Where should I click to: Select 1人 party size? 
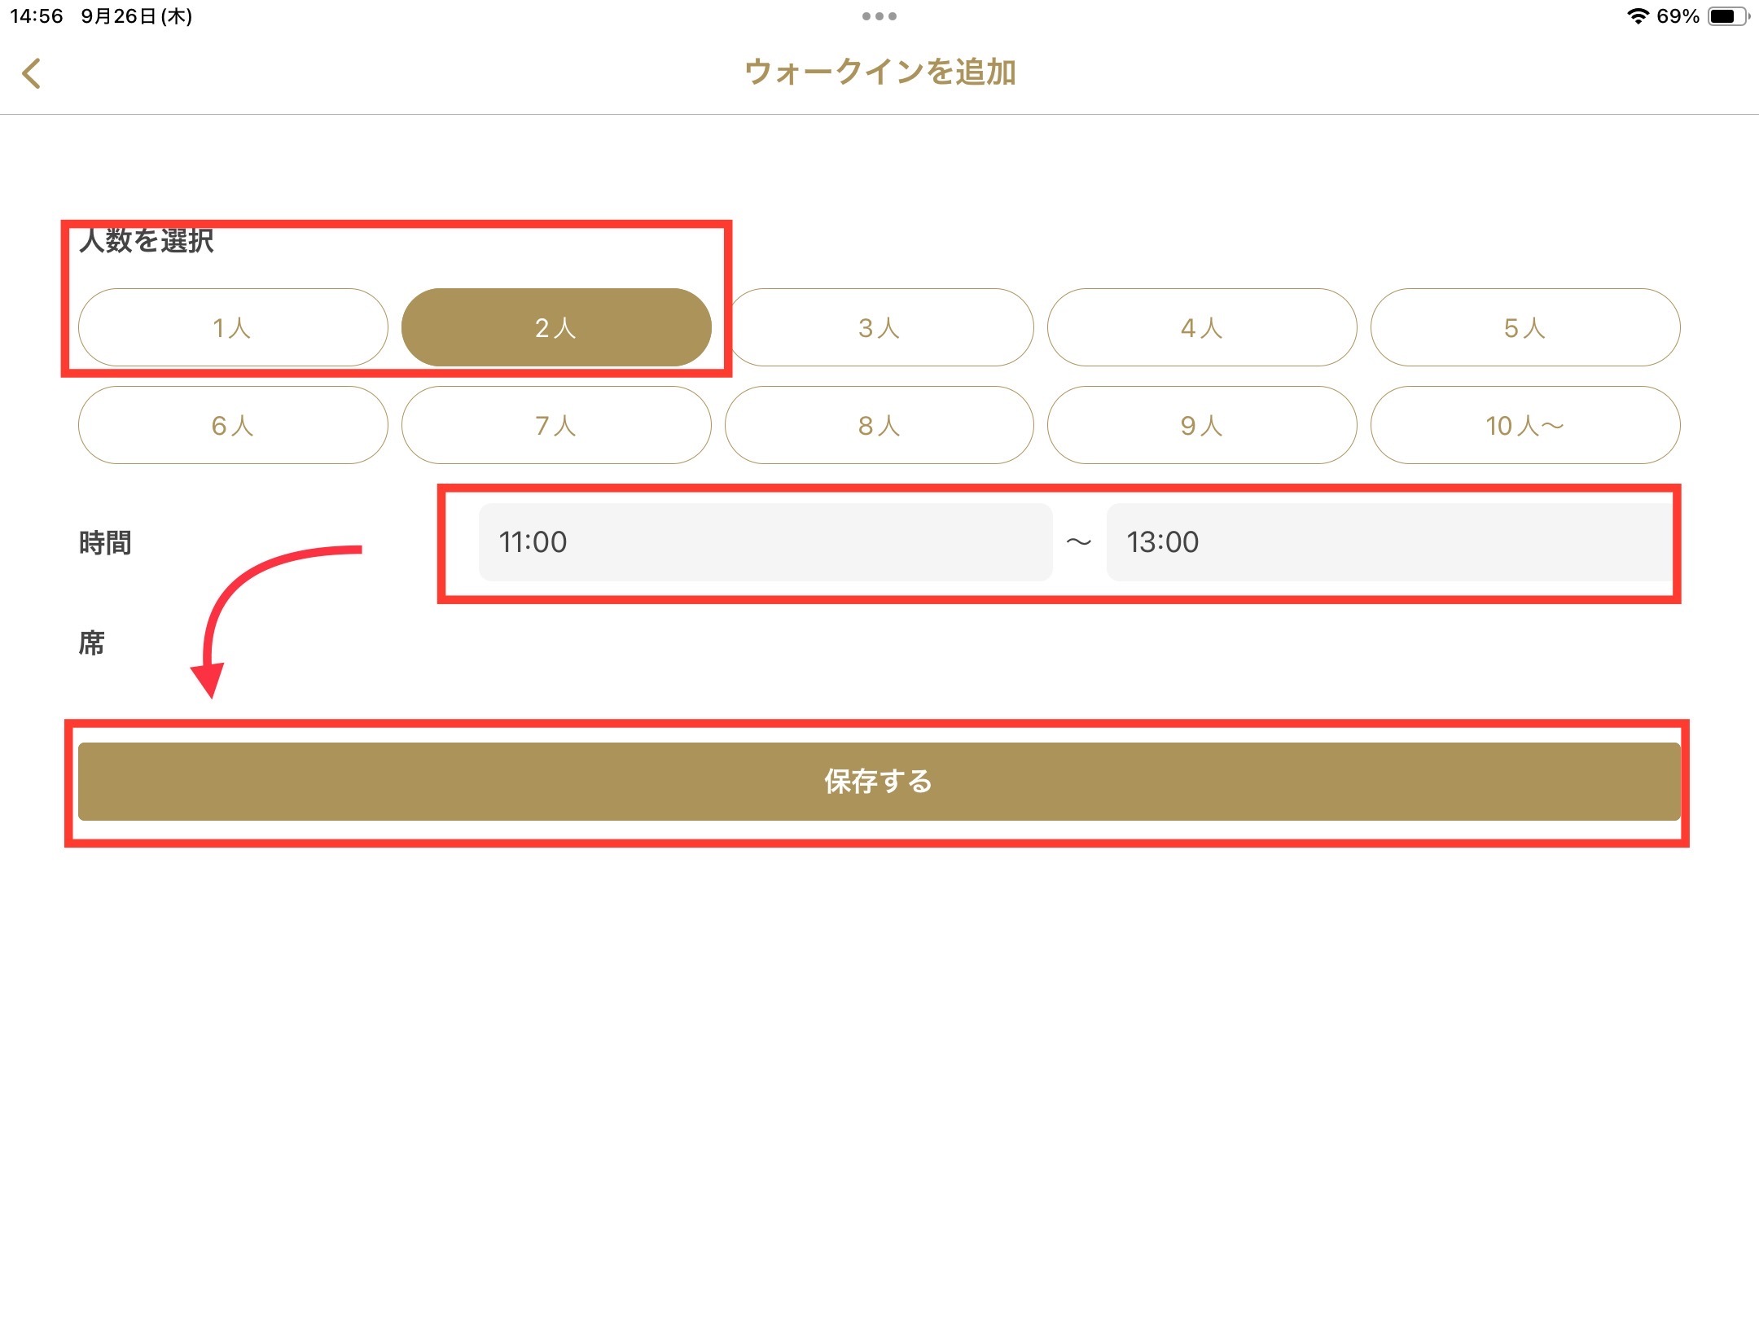click(x=233, y=327)
